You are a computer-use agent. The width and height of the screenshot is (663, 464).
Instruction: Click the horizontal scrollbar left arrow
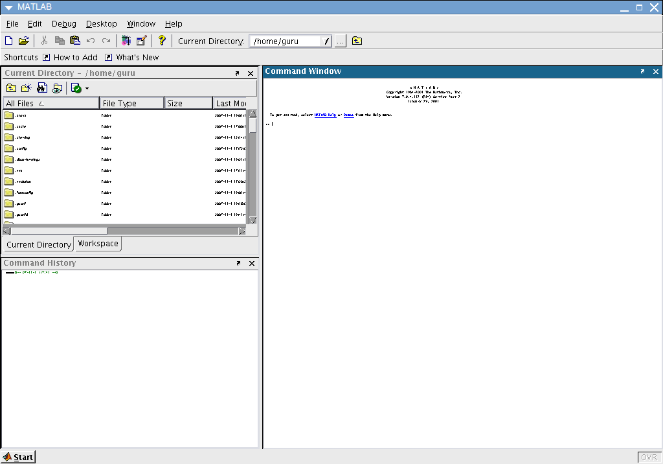pos(6,231)
